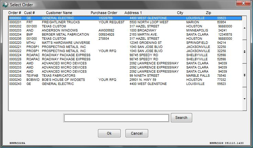Screen dimensions: 253x148
Task: Click city SPRINGFIELD
Action: pos(197,42)
